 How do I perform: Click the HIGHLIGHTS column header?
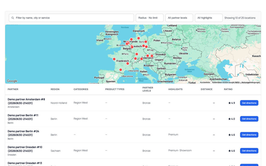pos(175,89)
